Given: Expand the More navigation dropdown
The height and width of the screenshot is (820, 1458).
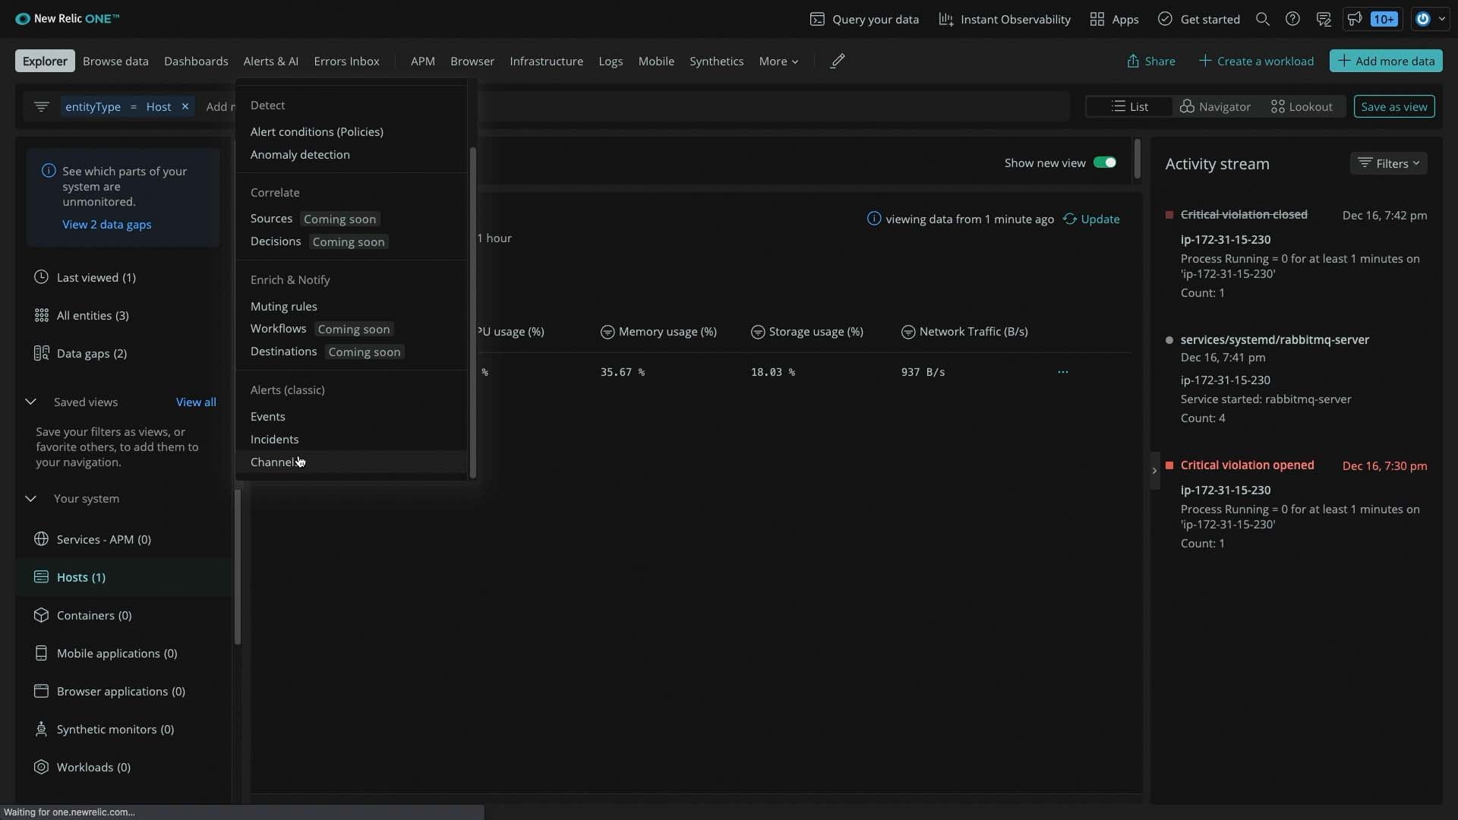Looking at the screenshot, I should [x=778, y=61].
